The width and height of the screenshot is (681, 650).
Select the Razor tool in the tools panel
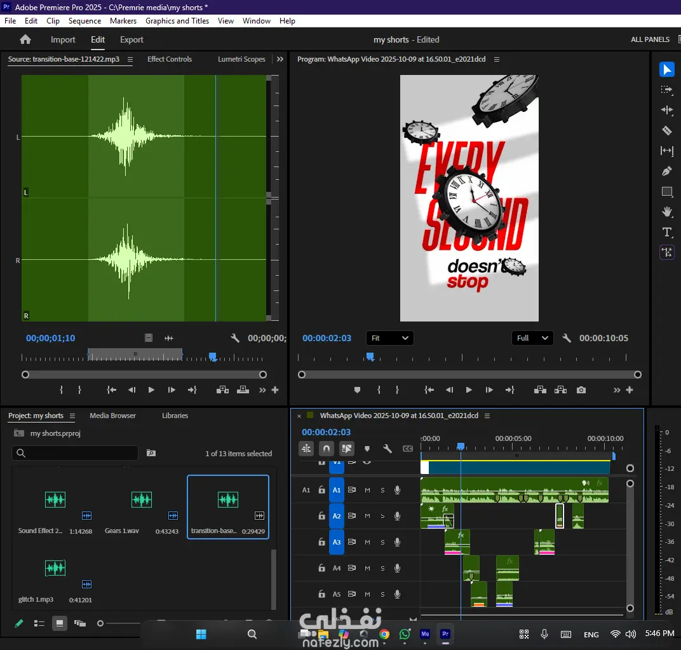pyautogui.click(x=666, y=131)
